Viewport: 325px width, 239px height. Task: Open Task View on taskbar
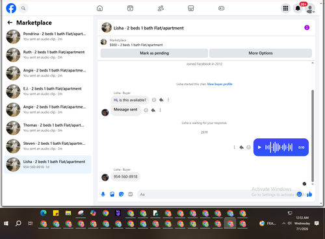point(31,223)
